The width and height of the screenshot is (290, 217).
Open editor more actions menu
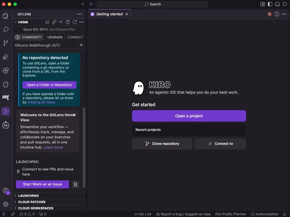click(284, 14)
